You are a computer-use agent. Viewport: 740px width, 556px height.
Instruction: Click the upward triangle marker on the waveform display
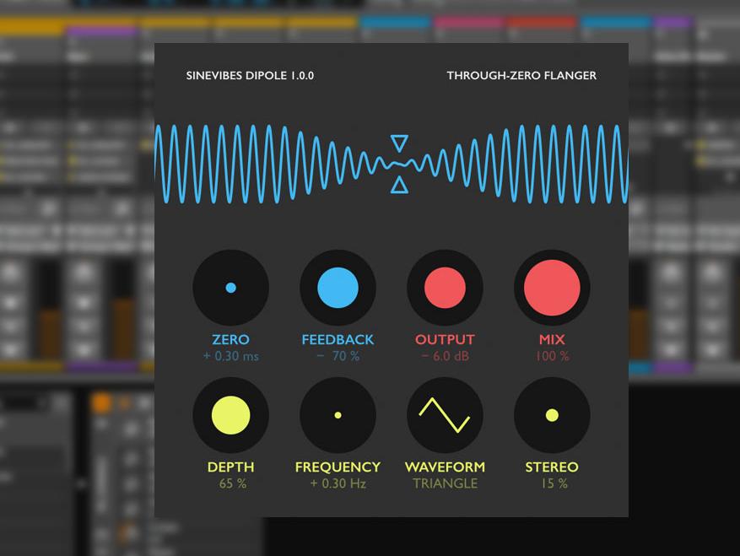(399, 185)
